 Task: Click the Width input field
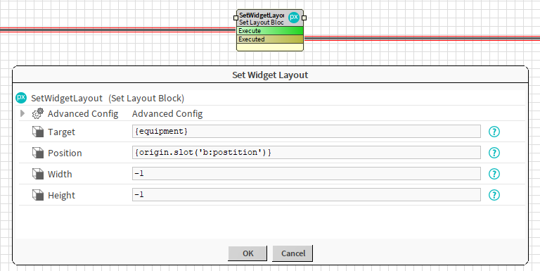[x=306, y=173]
